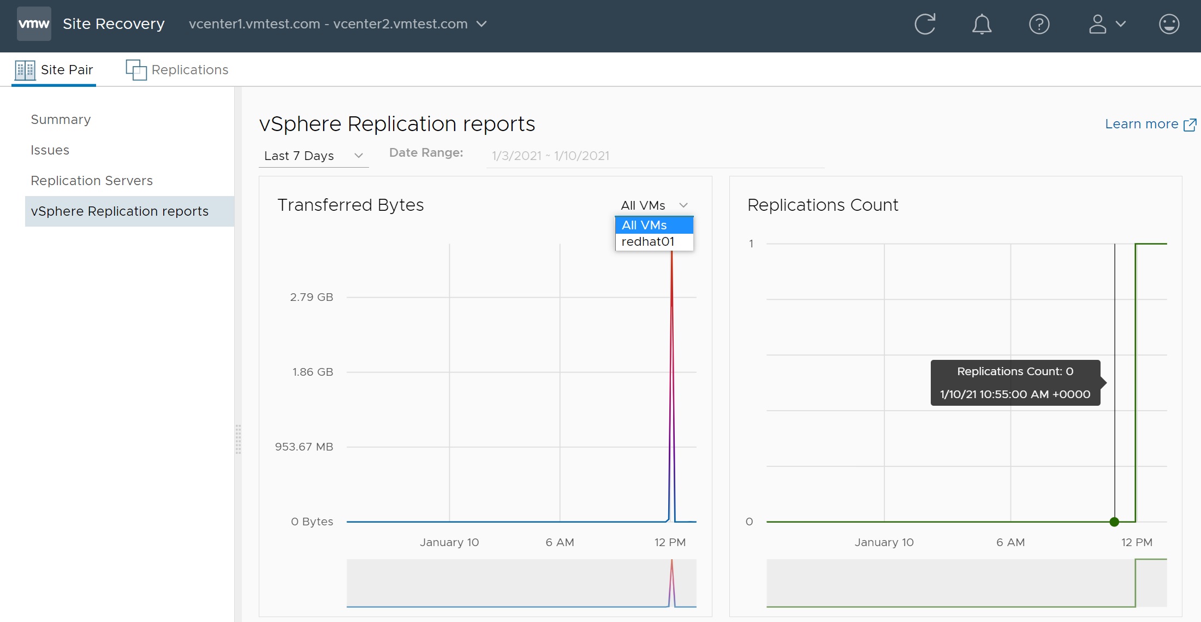Click the Site Pair buildings icon
Image resolution: width=1201 pixels, height=622 pixels.
click(25, 70)
